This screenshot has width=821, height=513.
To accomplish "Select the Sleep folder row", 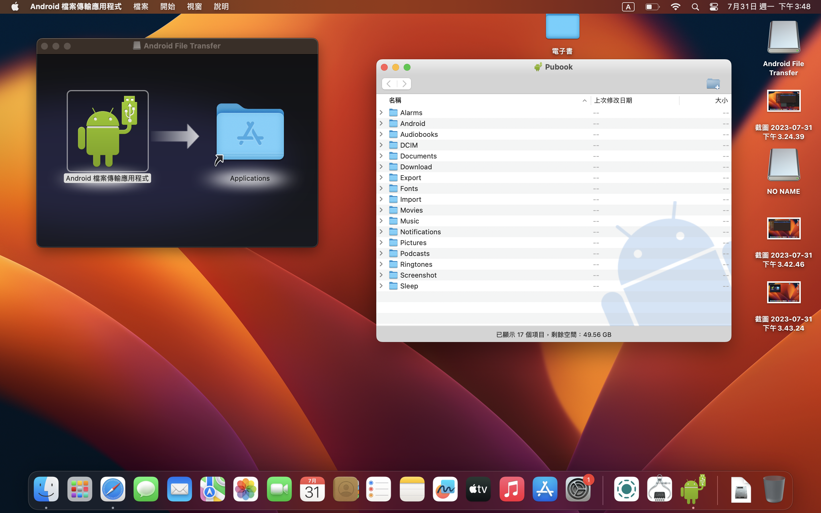I will coord(554,286).
